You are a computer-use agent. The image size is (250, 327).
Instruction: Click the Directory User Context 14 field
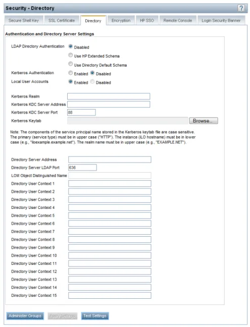click(110, 287)
